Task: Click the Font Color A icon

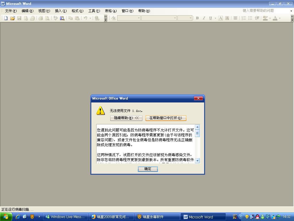Action: click(x=275, y=18)
